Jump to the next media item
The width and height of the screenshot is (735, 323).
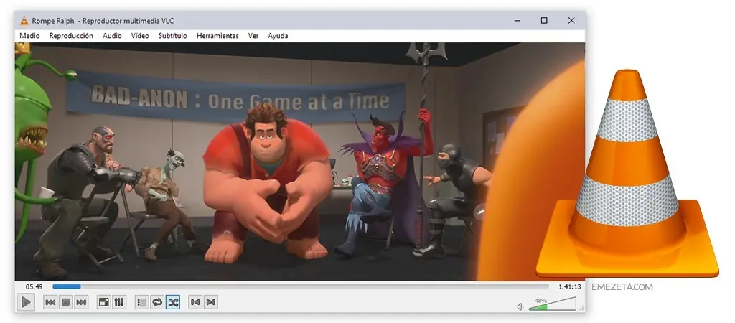coord(81,302)
